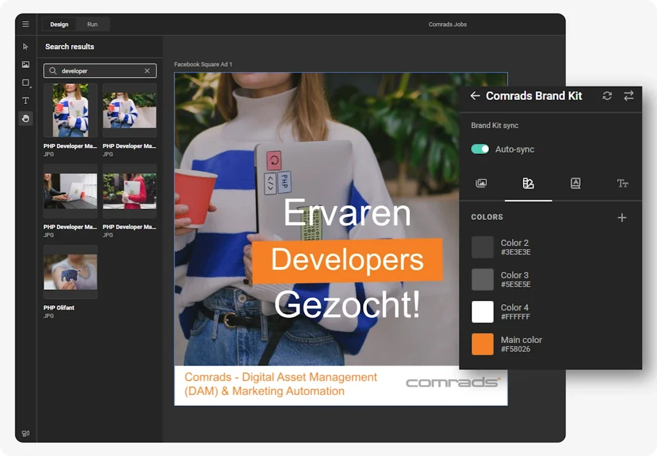Click the swap arrows icon in Brand Kit
Viewport: 657px width, 456px height.
(629, 96)
